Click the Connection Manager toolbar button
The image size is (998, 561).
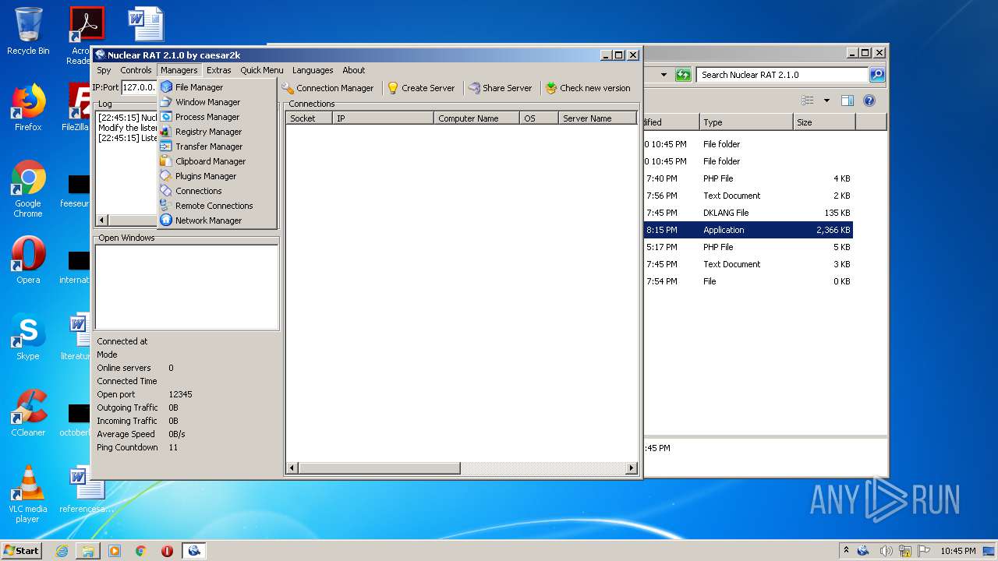point(328,88)
